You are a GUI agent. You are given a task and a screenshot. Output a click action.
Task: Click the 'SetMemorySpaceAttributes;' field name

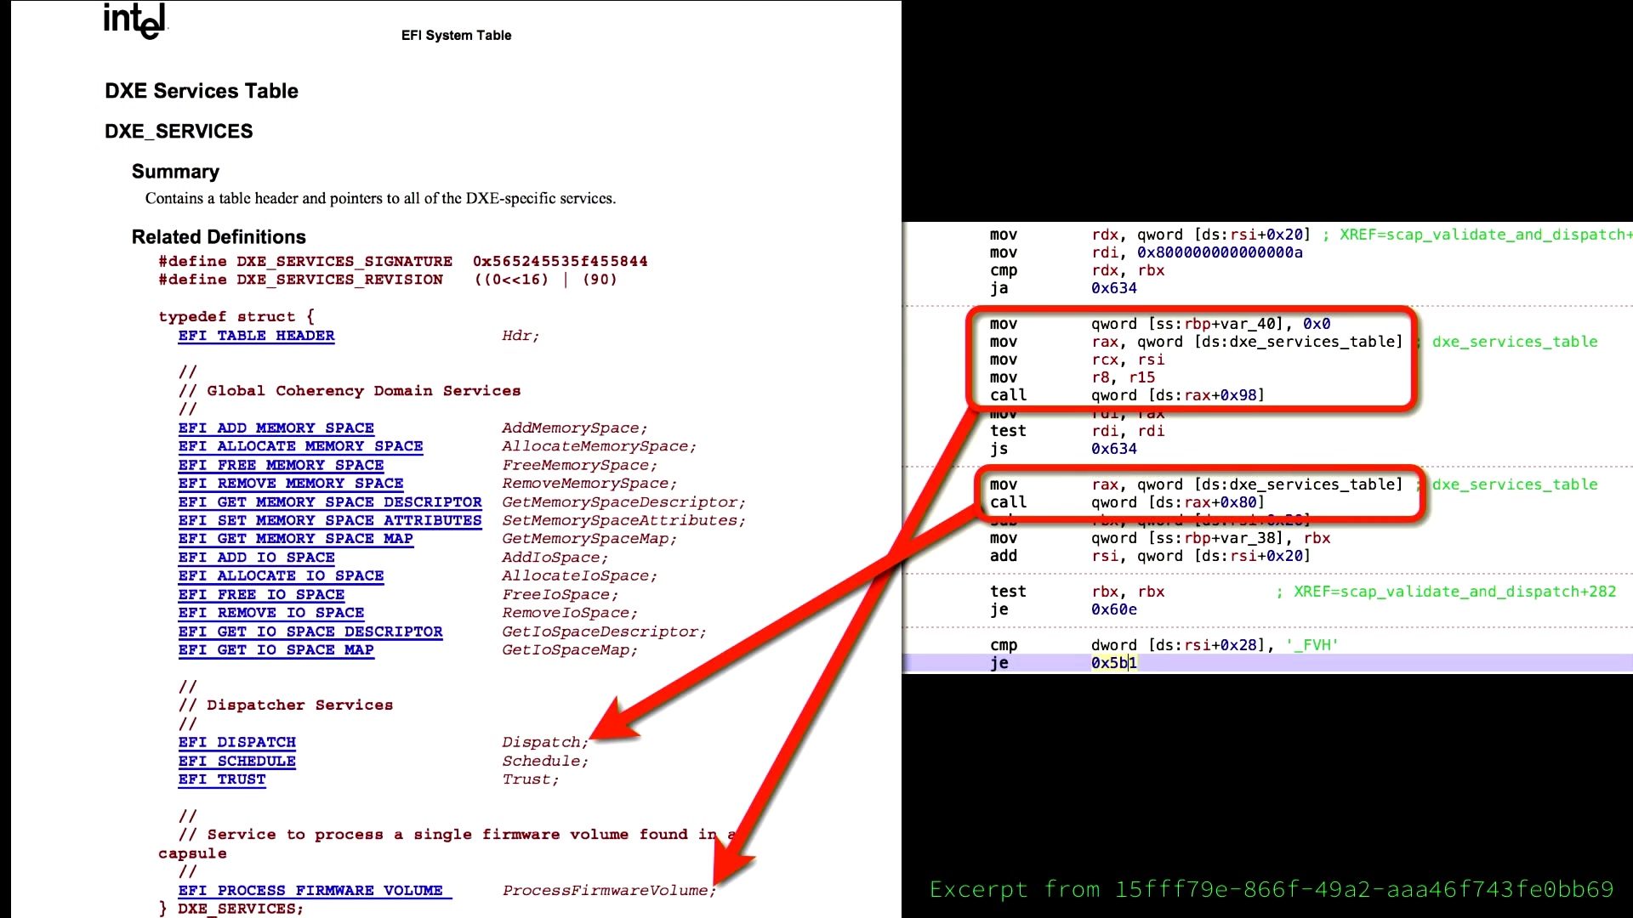pyautogui.click(x=624, y=520)
